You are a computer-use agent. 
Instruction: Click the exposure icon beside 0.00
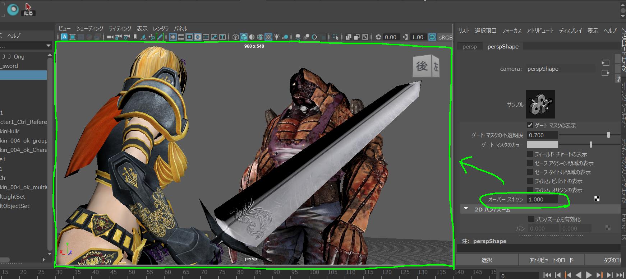click(x=378, y=37)
